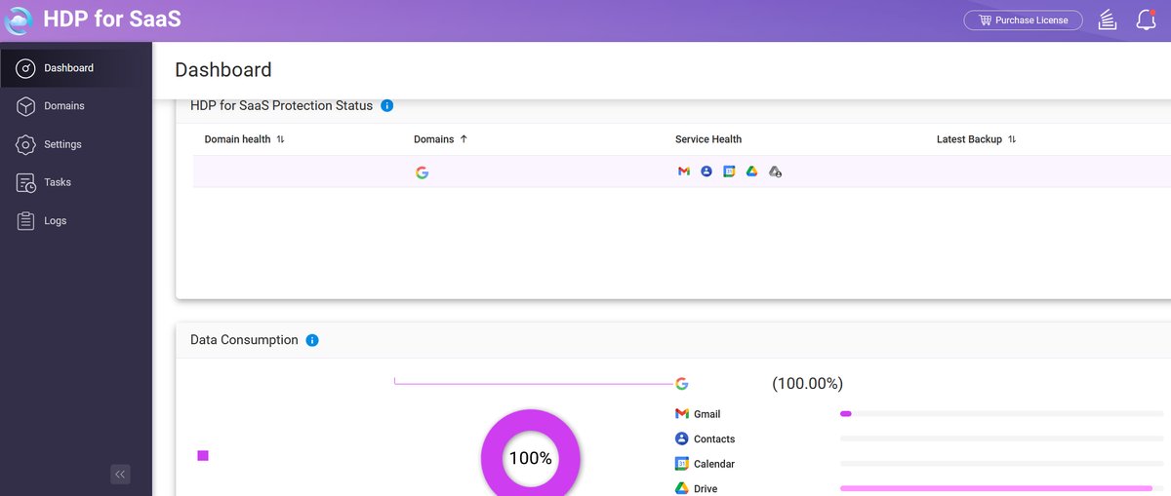The width and height of the screenshot is (1171, 496).
Task: Show info for HDP for SaaS Protection Status
Action: (x=386, y=105)
